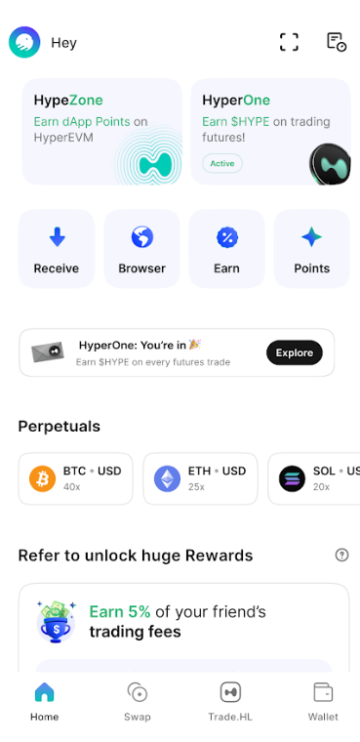Switch to the Trade.HL tab
This screenshot has height=742, width=360.
point(230,702)
